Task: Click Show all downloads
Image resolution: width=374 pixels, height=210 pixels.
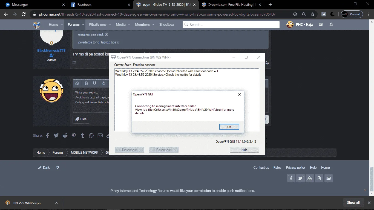Action: (353, 203)
